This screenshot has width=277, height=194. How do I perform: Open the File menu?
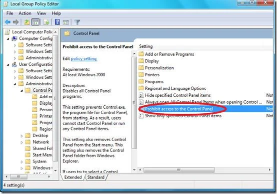9,13
